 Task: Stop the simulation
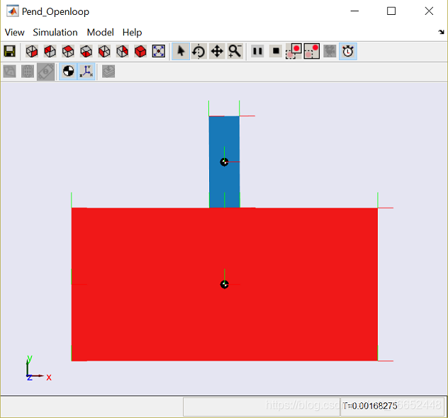click(x=276, y=52)
